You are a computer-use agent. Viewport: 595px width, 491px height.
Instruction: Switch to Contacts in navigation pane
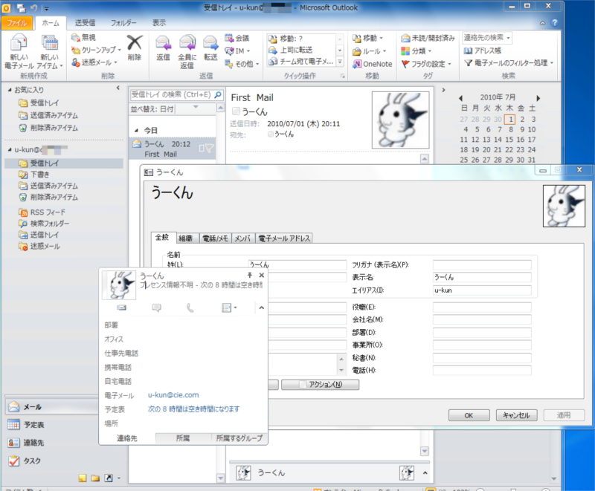coord(26,443)
